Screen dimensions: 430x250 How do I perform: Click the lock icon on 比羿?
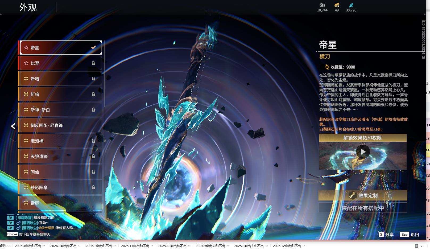coord(93,63)
